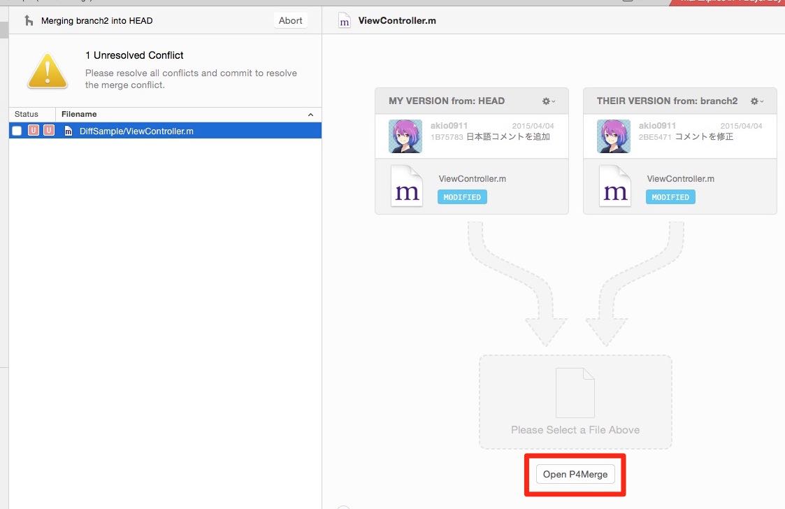Open the gear menu for MY VERSION
Image resolution: width=785 pixels, height=509 pixels.
tap(549, 101)
